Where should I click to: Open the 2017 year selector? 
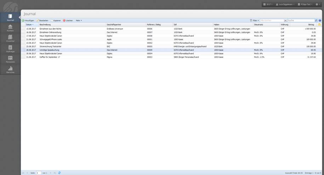click(268, 4)
